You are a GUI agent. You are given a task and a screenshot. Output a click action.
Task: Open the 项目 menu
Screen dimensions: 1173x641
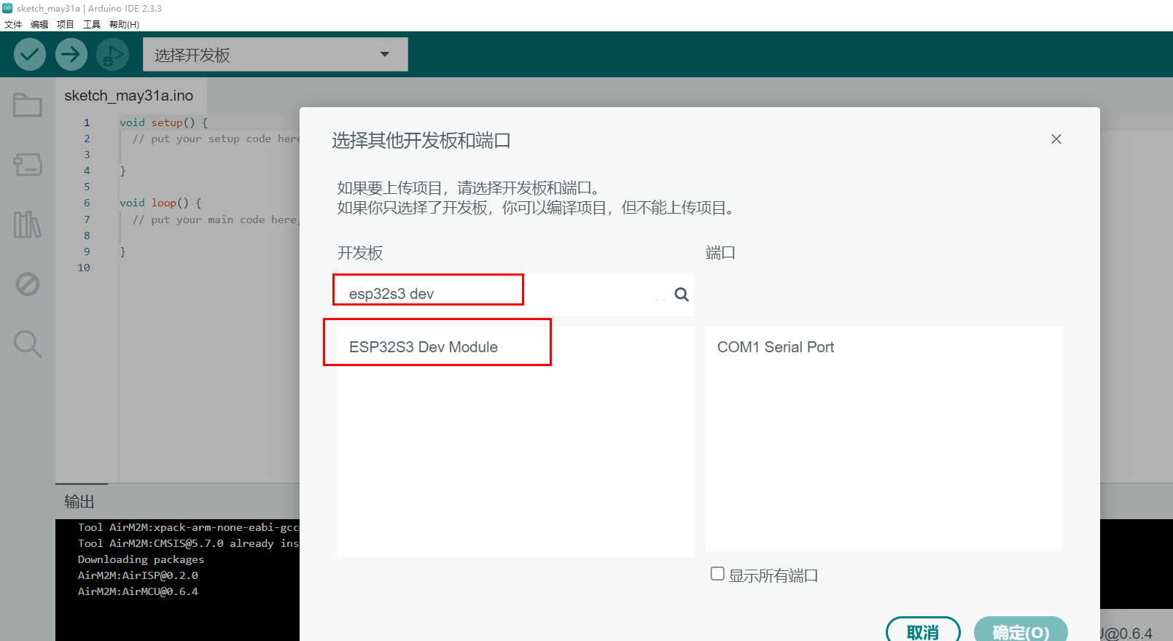[66, 24]
